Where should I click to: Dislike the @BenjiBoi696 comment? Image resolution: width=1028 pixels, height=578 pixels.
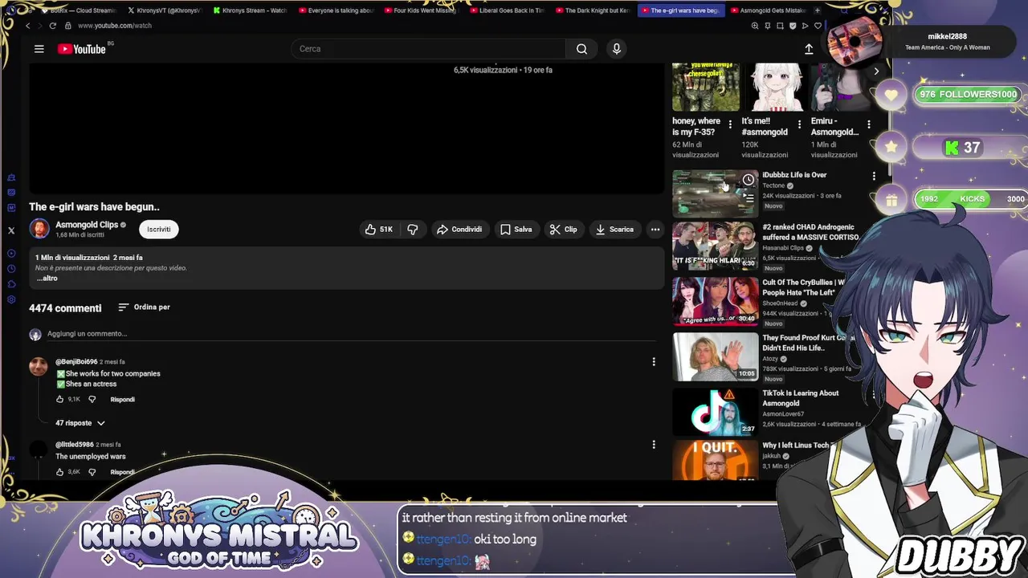pos(92,399)
